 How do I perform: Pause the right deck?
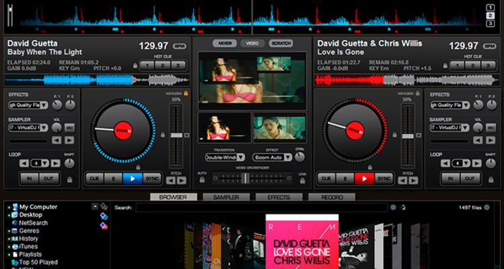click(x=345, y=179)
